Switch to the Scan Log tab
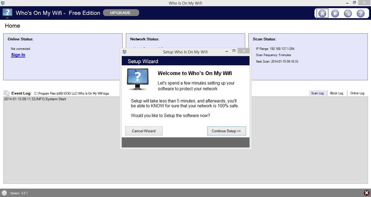The width and height of the screenshot is (371, 197). click(x=317, y=93)
